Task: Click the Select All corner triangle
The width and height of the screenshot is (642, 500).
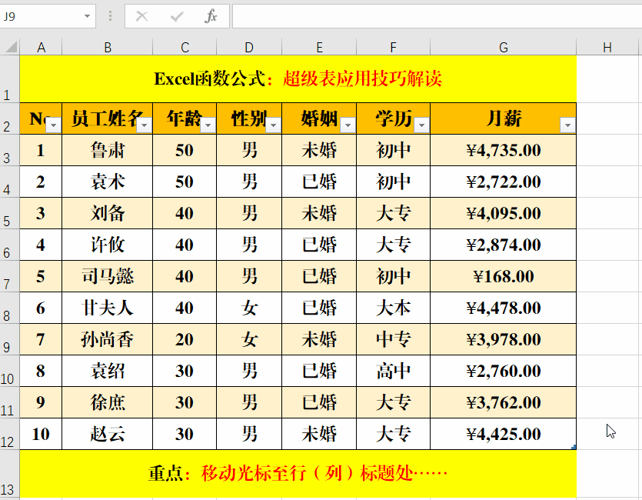Action: coord(11,47)
